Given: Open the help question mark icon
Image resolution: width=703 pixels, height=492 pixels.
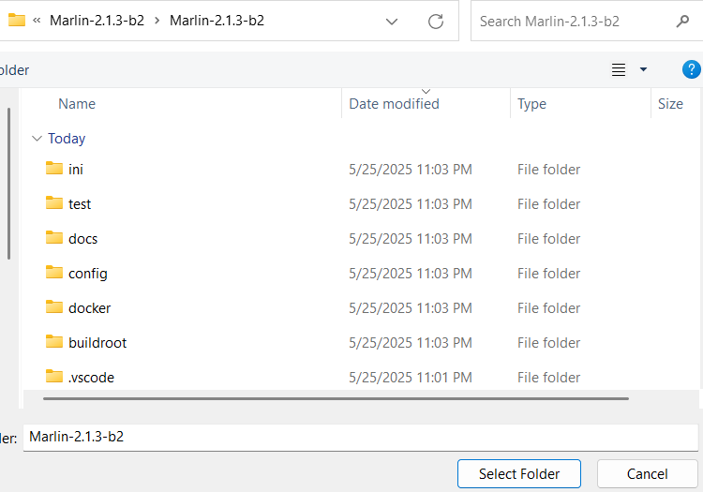Looking at the screenshot, I should pyautogui.click(x=692, y=69).
